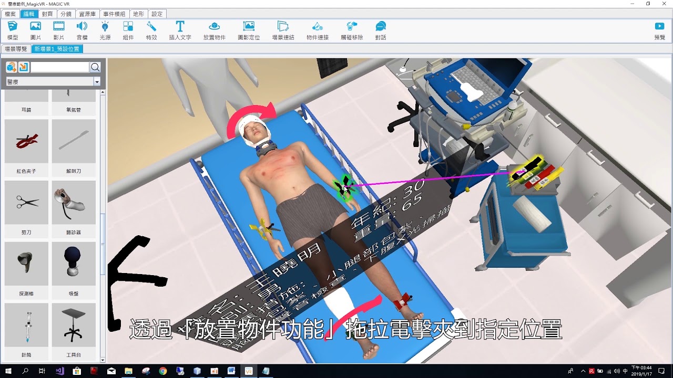673x378 pixels.
Task: Add a 光源 light source
Action: pos(105,30)
